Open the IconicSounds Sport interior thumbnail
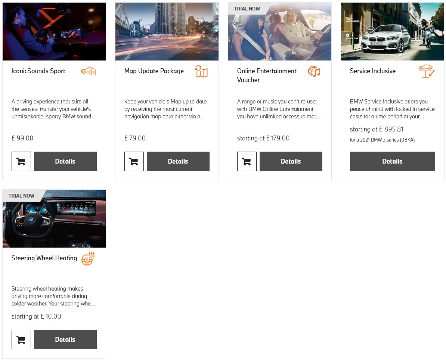 click(x=54, y=32)
